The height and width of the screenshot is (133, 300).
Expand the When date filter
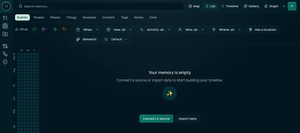click(x=87, y=30)
